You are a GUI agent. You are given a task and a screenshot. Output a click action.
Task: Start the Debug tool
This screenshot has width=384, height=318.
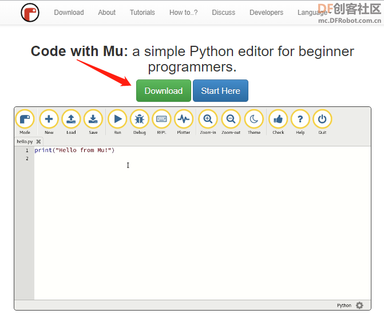click(139, 119)
